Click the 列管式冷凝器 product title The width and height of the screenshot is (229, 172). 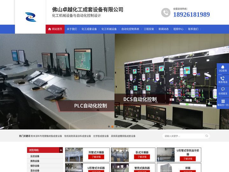click(96, 152)
